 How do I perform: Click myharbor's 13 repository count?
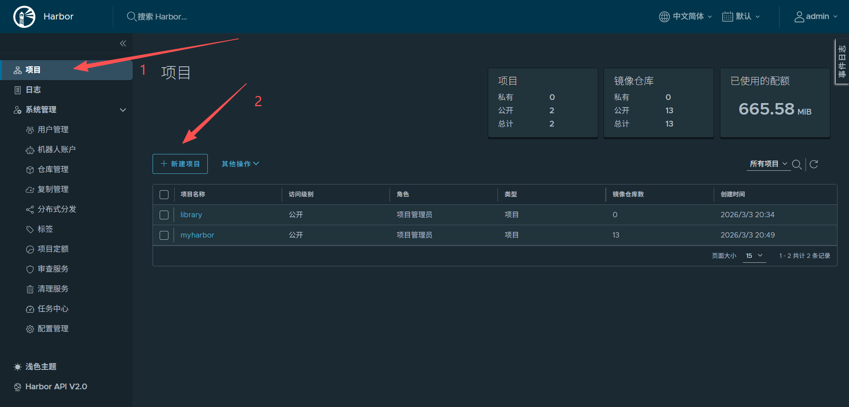(616, 235)
